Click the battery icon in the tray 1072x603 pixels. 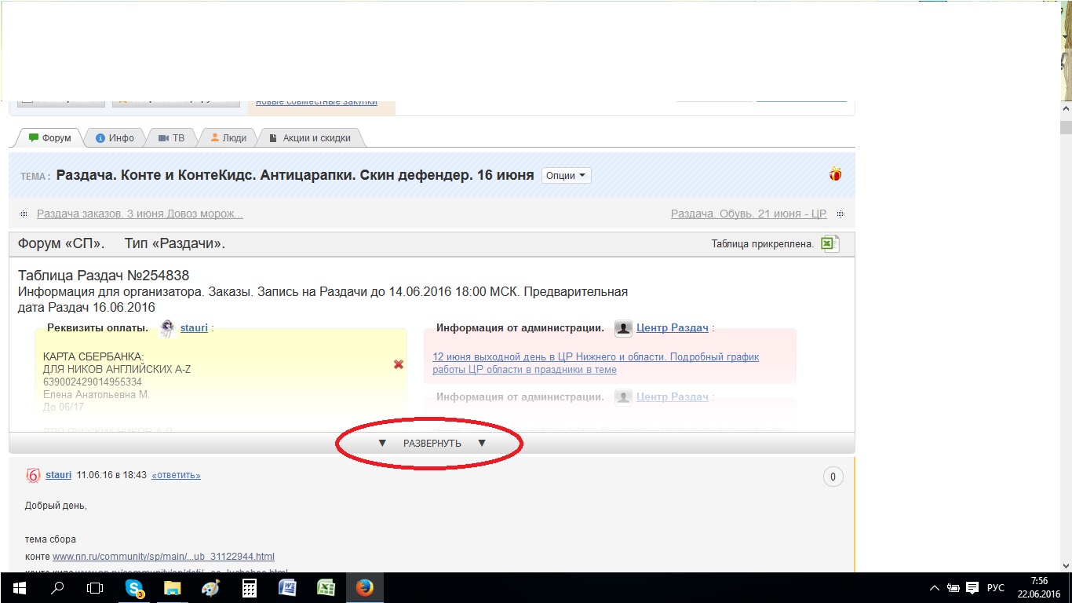953,588
